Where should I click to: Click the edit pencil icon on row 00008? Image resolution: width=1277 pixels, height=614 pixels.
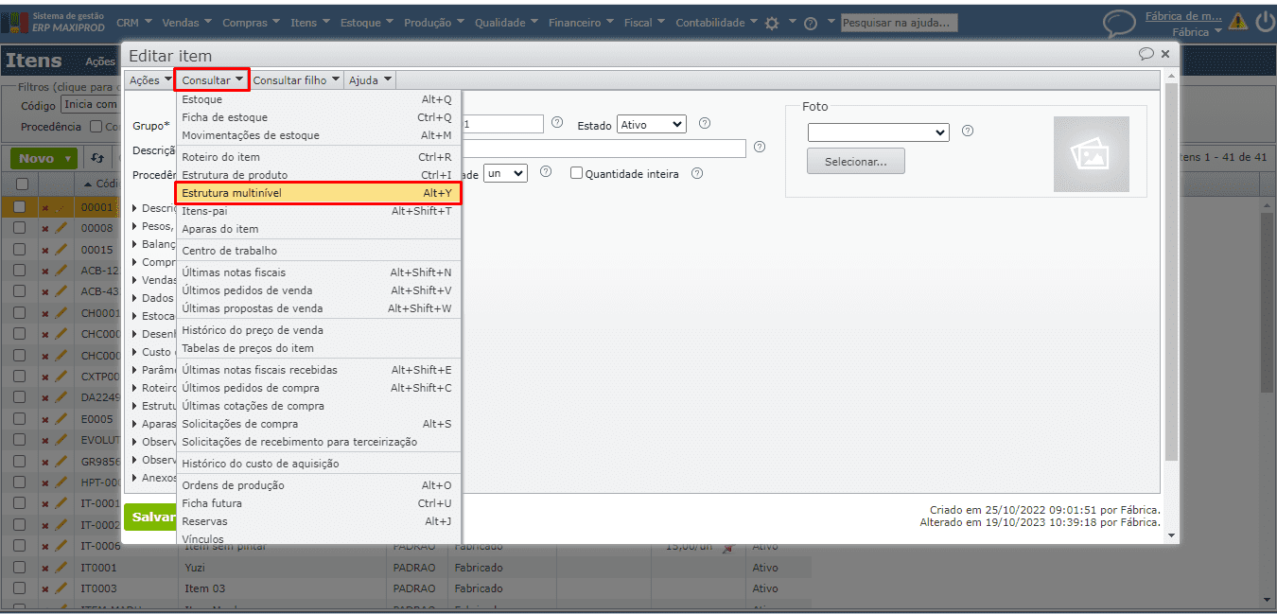[x=61, y=228]
